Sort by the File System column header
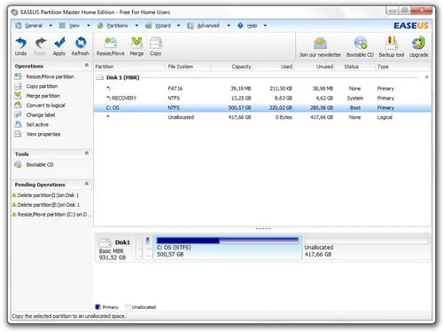Screen dimensions: 443x332 tap(181, 67)
